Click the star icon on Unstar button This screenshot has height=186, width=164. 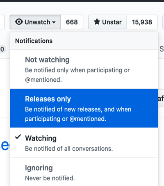pyautogui.click(x=97, y=22)
